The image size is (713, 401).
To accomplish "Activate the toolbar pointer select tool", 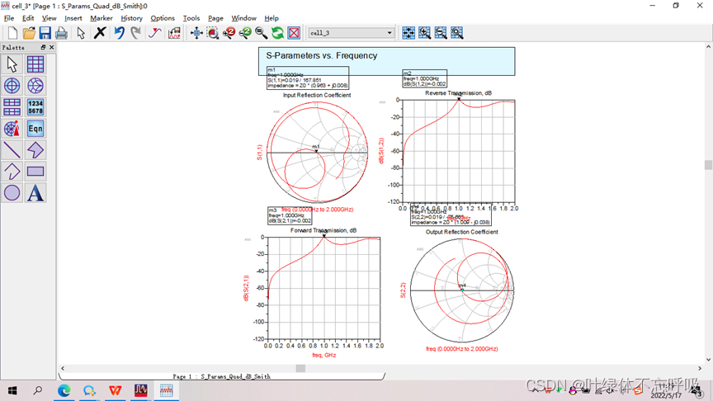I will coord(81,33).
